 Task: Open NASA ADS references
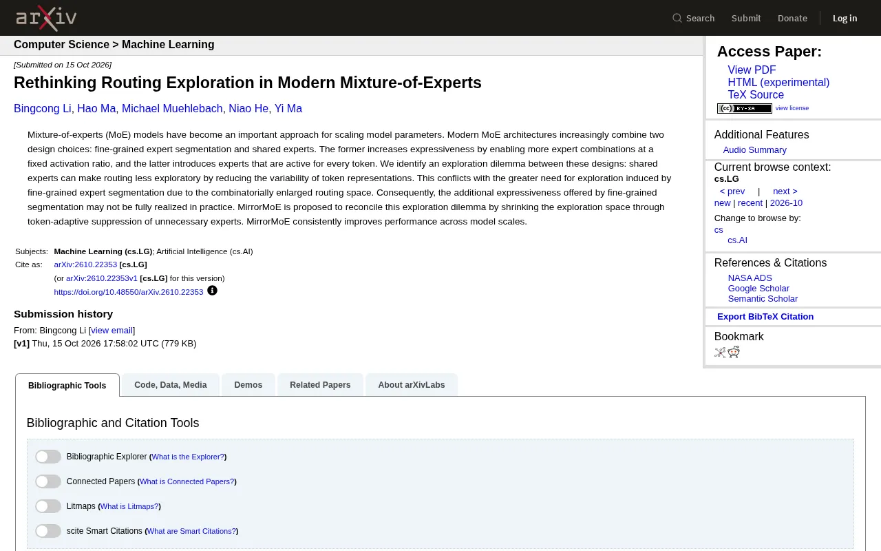coord(750,278)
